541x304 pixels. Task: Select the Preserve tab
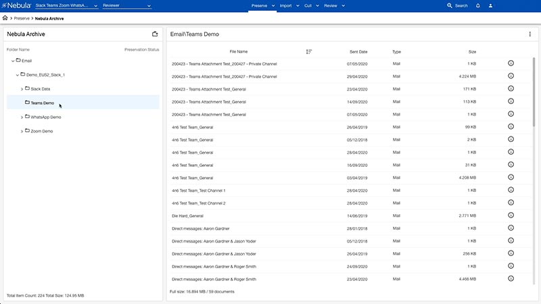pos(259,6)
